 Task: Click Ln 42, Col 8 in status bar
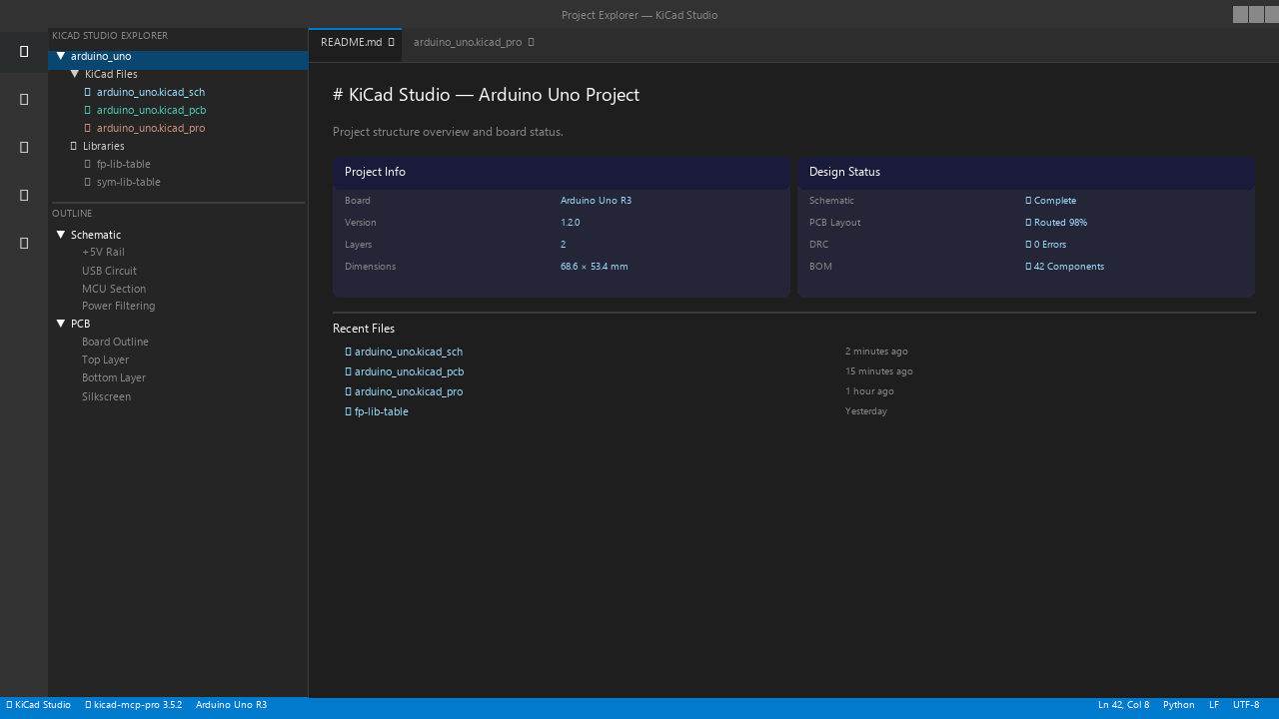1123,705
